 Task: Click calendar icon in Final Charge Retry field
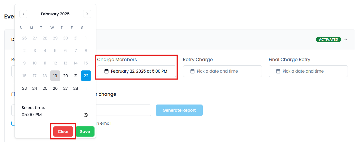point(278,71)
